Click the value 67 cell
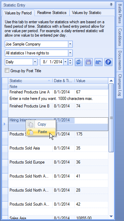 (x=91, y=92)
